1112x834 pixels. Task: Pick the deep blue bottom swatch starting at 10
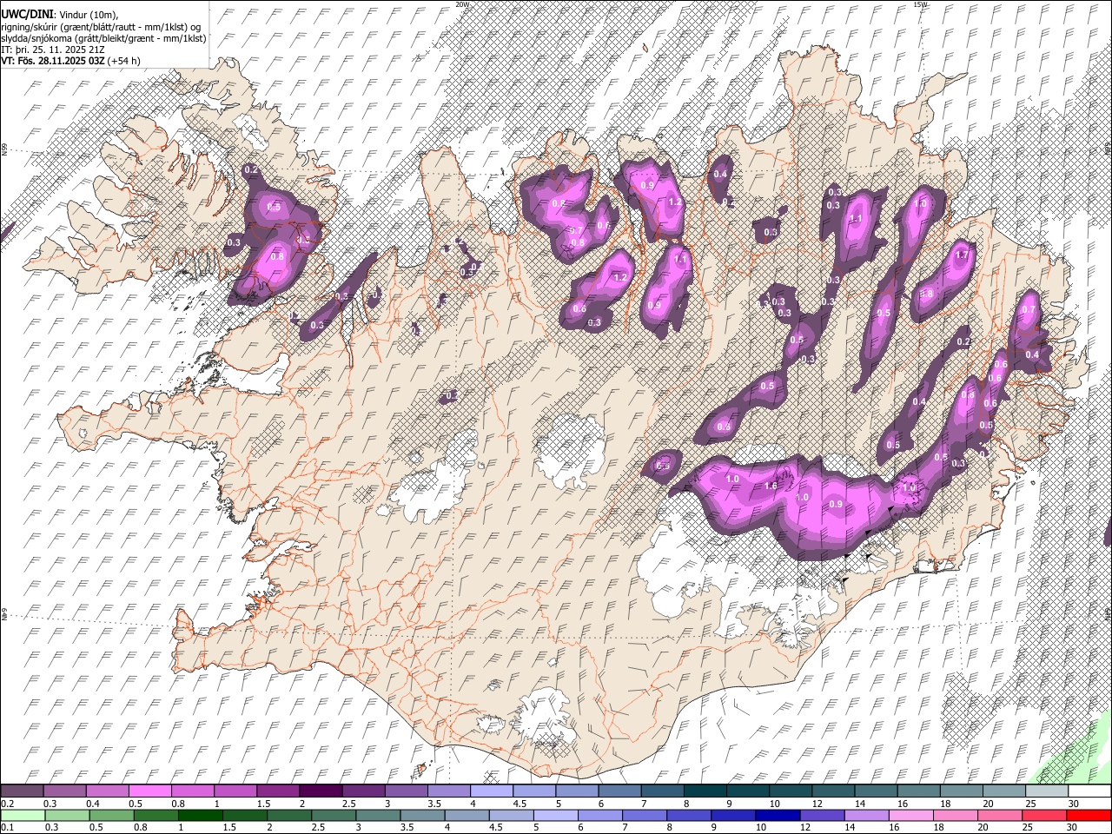point(778,816)
